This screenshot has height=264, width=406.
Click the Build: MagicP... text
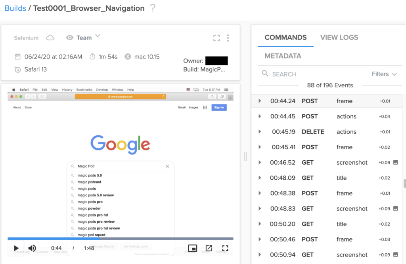click(204, 70)
